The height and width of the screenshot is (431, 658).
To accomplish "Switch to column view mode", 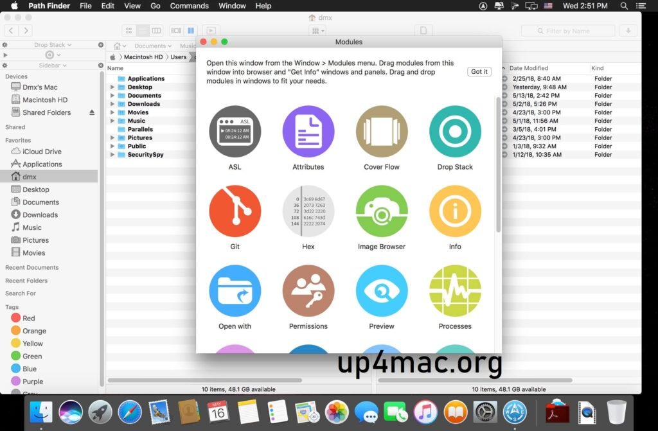I will [x=156, y=30].
